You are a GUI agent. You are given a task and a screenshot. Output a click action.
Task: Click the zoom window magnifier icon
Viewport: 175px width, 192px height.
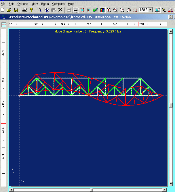122,10
